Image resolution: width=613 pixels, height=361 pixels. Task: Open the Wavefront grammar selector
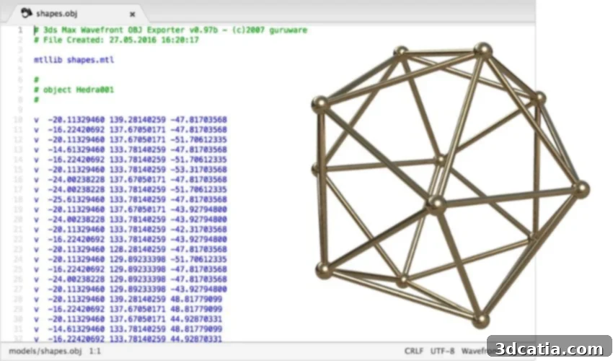pos(475,351)
